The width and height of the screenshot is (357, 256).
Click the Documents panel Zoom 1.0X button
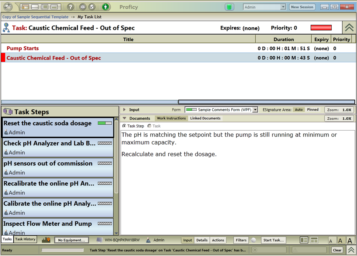point(339,118)
